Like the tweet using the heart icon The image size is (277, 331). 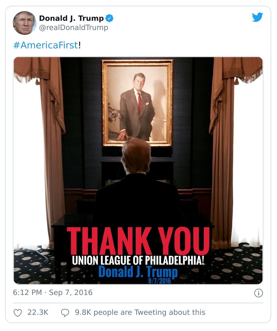(x=18, y=312)
